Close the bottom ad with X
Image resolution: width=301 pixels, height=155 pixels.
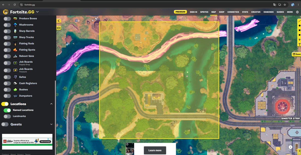[290, 147]
